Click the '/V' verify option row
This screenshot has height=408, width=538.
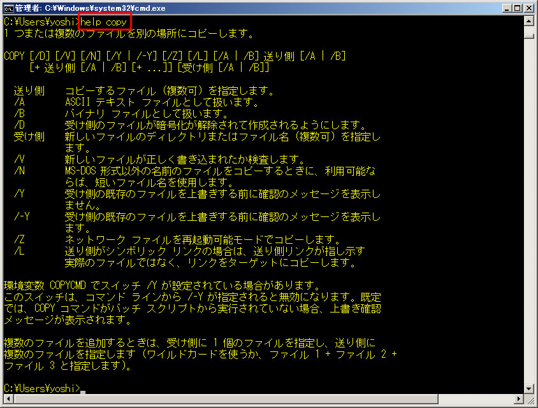click(x=159, y=159)
